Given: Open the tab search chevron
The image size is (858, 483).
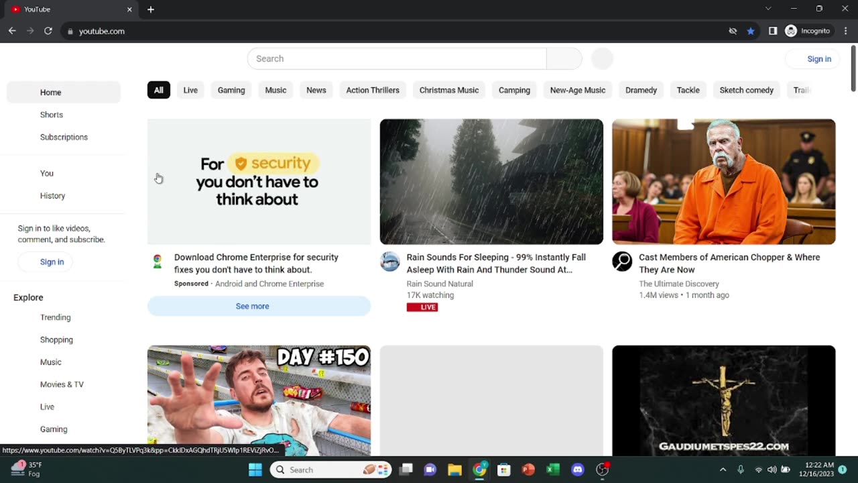Looking at the screenshot, I should tap(768, 9).
